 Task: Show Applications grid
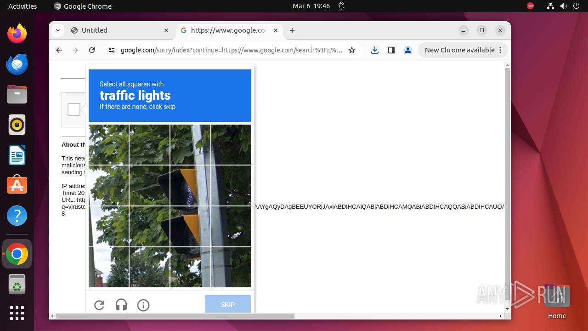[x=17, y=313]
